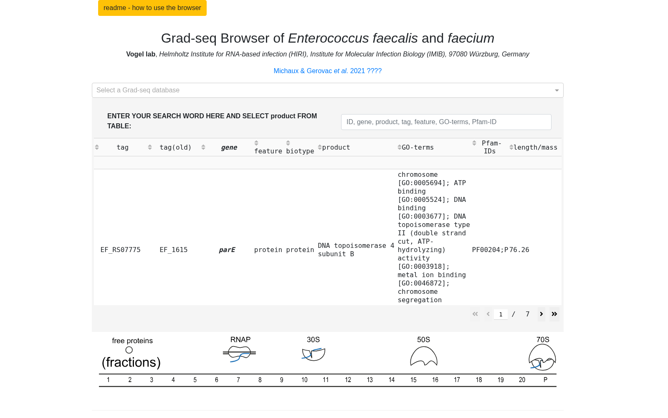Expand the Grad-seq database dropdown
Viewport: 668px width, 418px height.
click(327, 90)
